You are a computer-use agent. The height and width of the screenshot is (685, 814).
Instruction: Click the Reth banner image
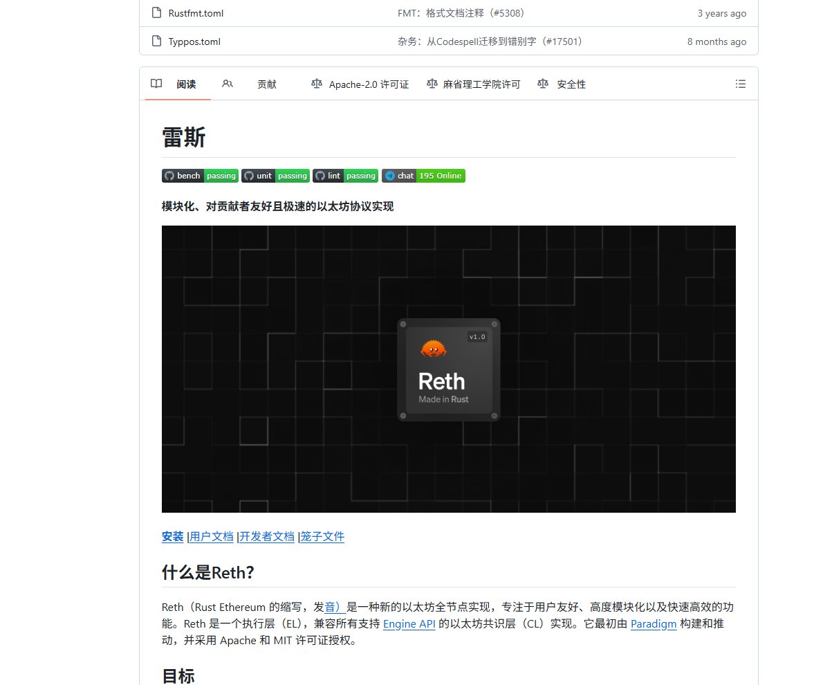449,369
